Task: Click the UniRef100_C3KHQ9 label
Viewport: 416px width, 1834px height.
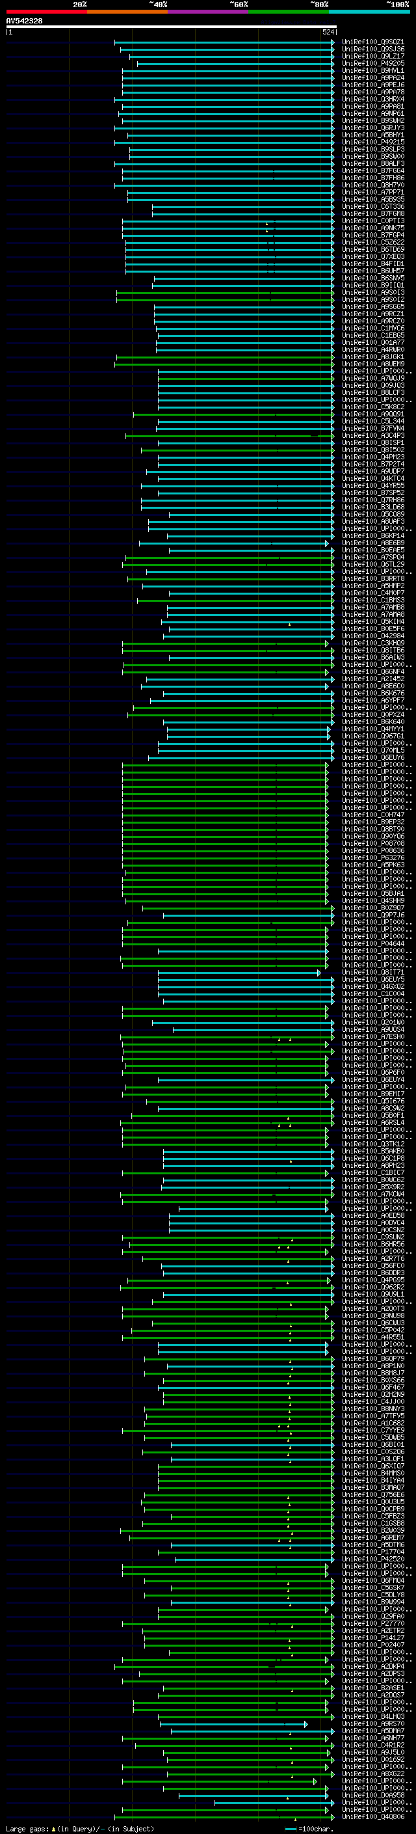Action: [x=372, y=643]
